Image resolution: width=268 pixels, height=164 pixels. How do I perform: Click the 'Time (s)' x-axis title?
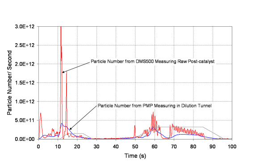pyautogui.click(x=135, y=156)
